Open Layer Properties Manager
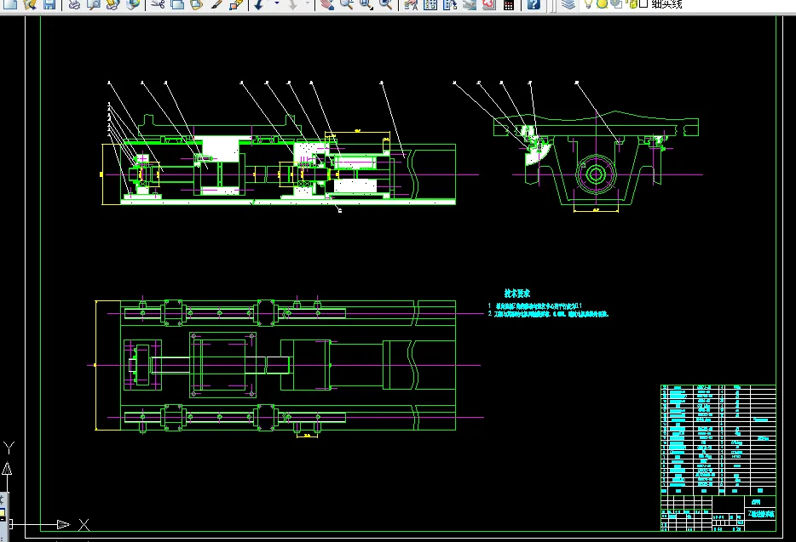 [x=568, y=4]
